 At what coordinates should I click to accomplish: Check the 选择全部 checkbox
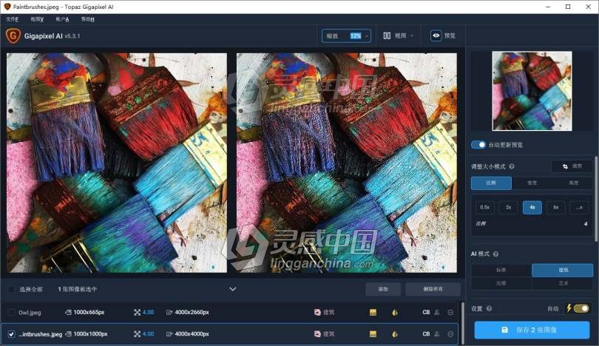tap(11, 289)
